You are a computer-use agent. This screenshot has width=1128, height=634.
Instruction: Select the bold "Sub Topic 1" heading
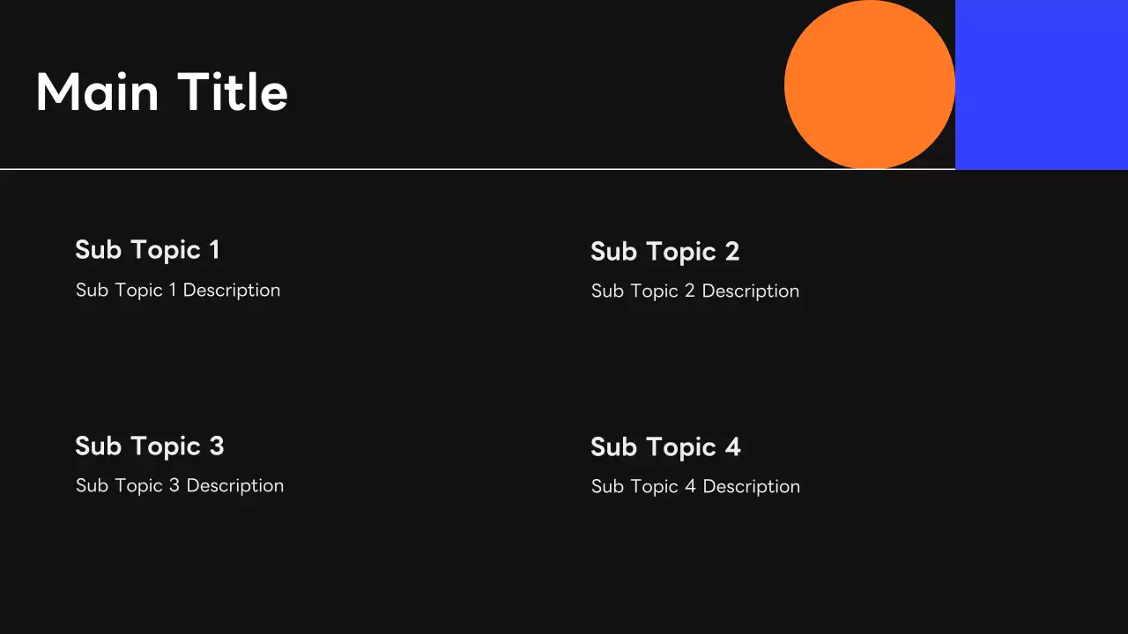[x=147, y=250]
